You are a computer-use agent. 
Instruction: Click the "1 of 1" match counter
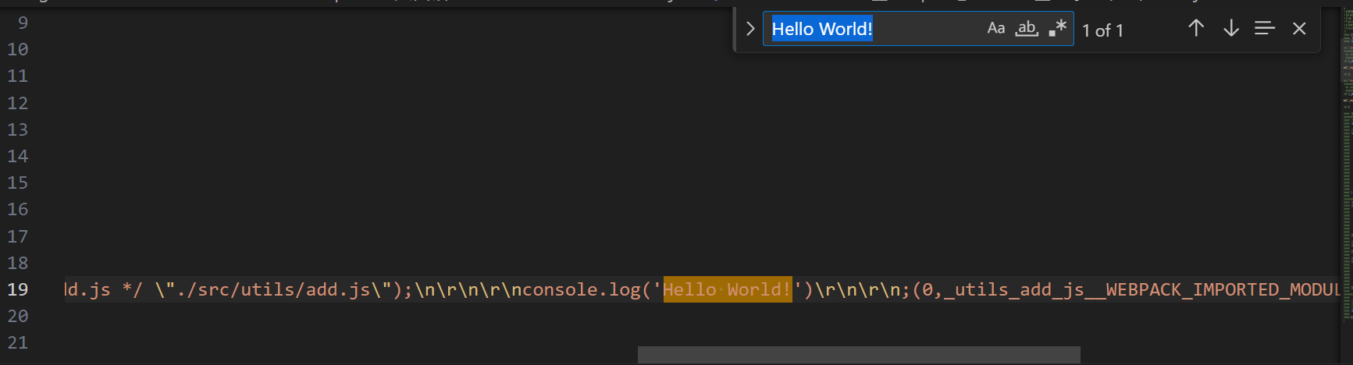pos(1102,30)
